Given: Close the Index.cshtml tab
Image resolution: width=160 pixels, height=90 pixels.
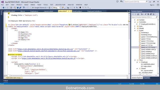Looking at the screenshot, I should (71, 11).
